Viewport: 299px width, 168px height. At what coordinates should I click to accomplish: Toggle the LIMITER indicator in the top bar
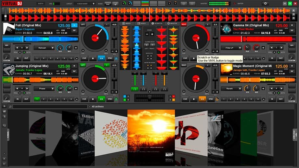[x=235, y=4]
